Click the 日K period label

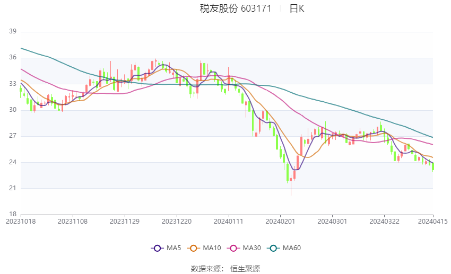(x=297, y=8)
